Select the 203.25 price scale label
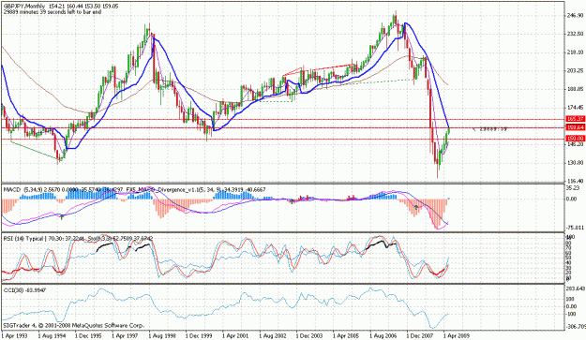The image size is (586, 340). point(575,70)
